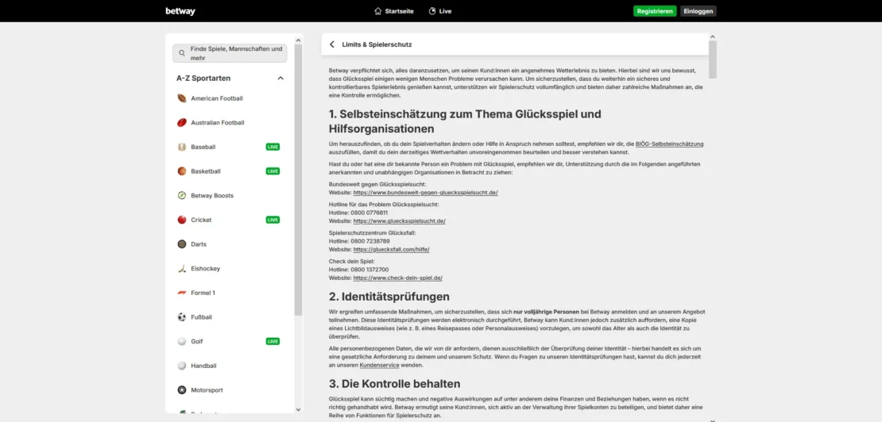
Task: Open the www.gluecksspielsucht.de link
Action: click(x=400, y=221)
